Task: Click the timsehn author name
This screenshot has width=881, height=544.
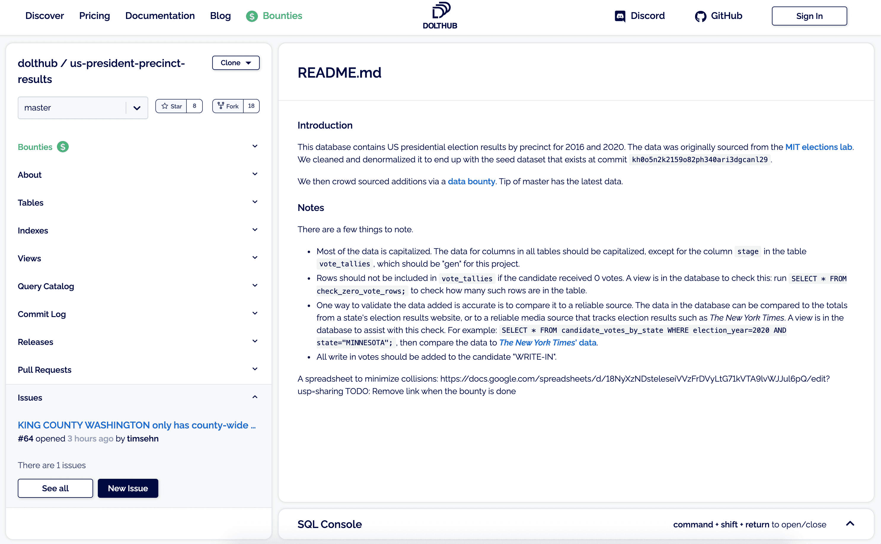Action: point(143,439)
